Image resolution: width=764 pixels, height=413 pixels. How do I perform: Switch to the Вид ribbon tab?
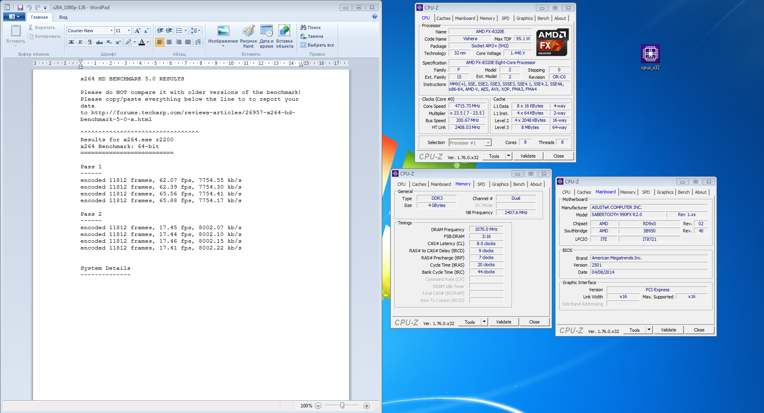(63, 17)
